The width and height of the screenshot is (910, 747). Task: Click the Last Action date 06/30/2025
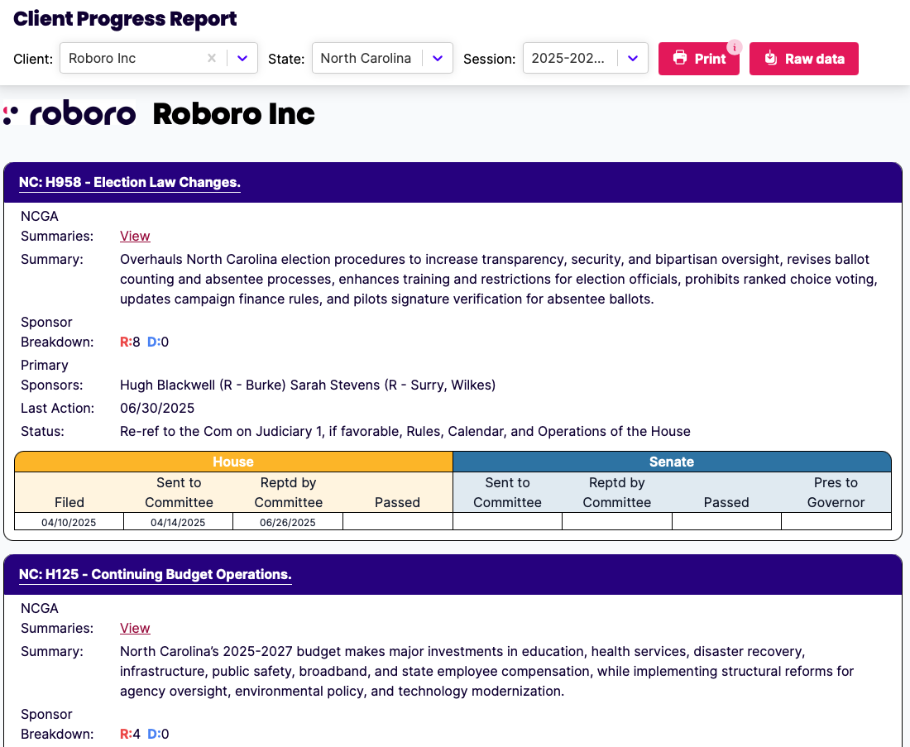[157, 409]
